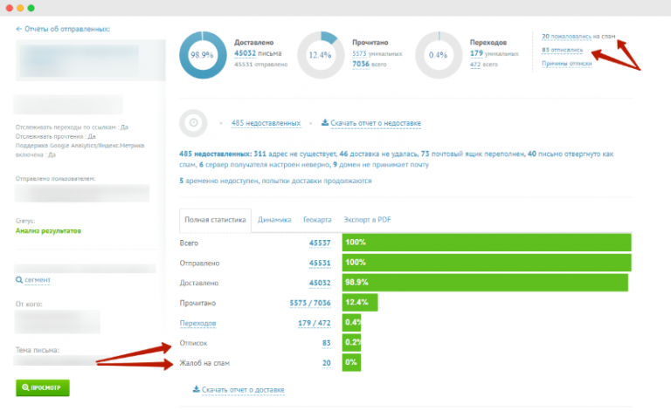Open the 45537 value in the Всего row

point(320,243)
